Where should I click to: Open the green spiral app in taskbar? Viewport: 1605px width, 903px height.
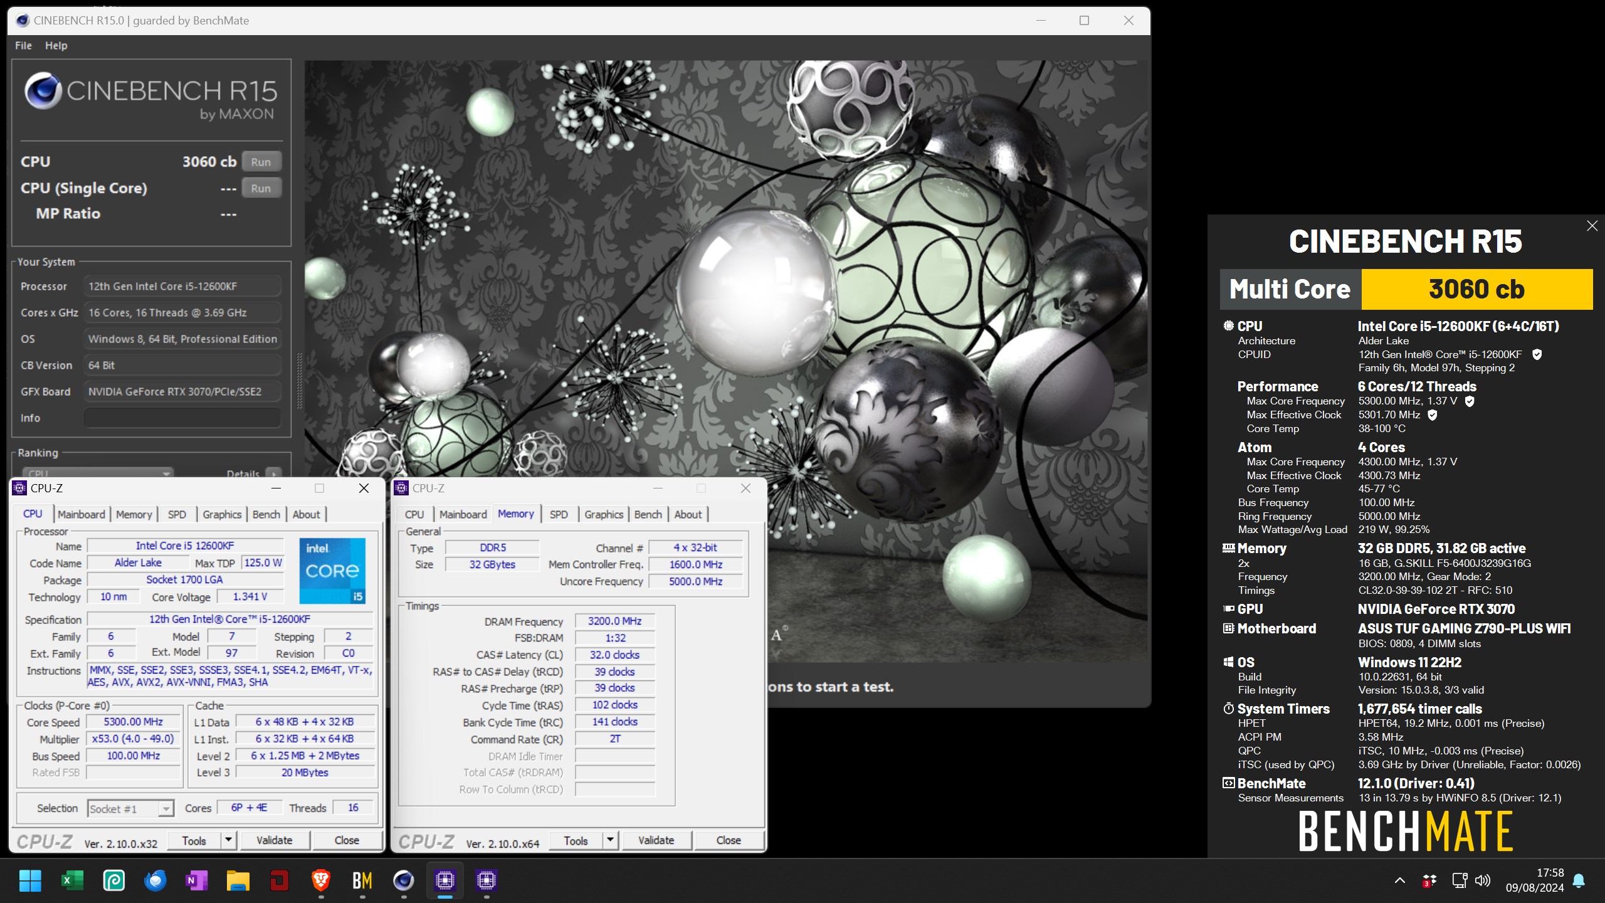coord(114,880)
